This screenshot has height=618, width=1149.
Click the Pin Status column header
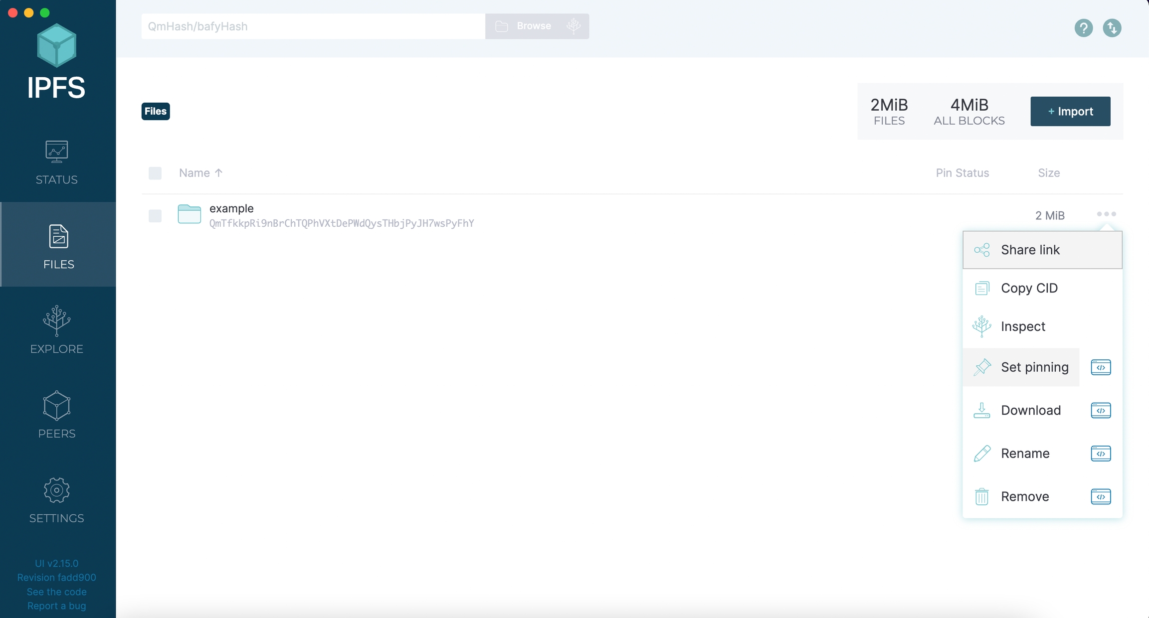tap(962, 173)
